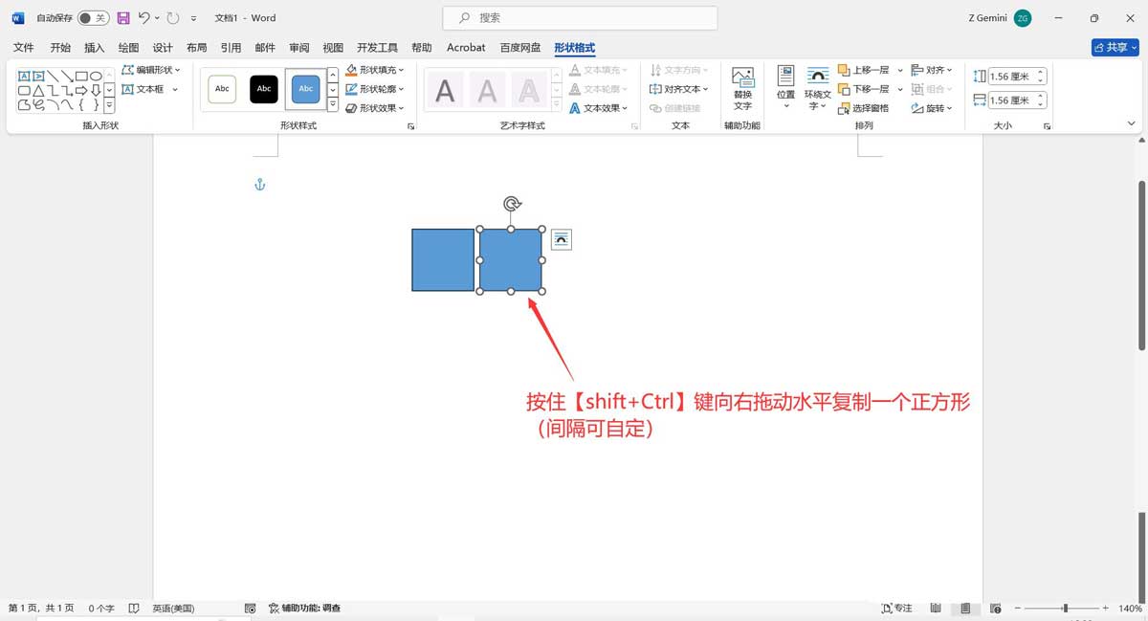Screen dimensions: 1148x621
Task: Click the 共享 (Share) button
Action: click(x=1115, y=47)
